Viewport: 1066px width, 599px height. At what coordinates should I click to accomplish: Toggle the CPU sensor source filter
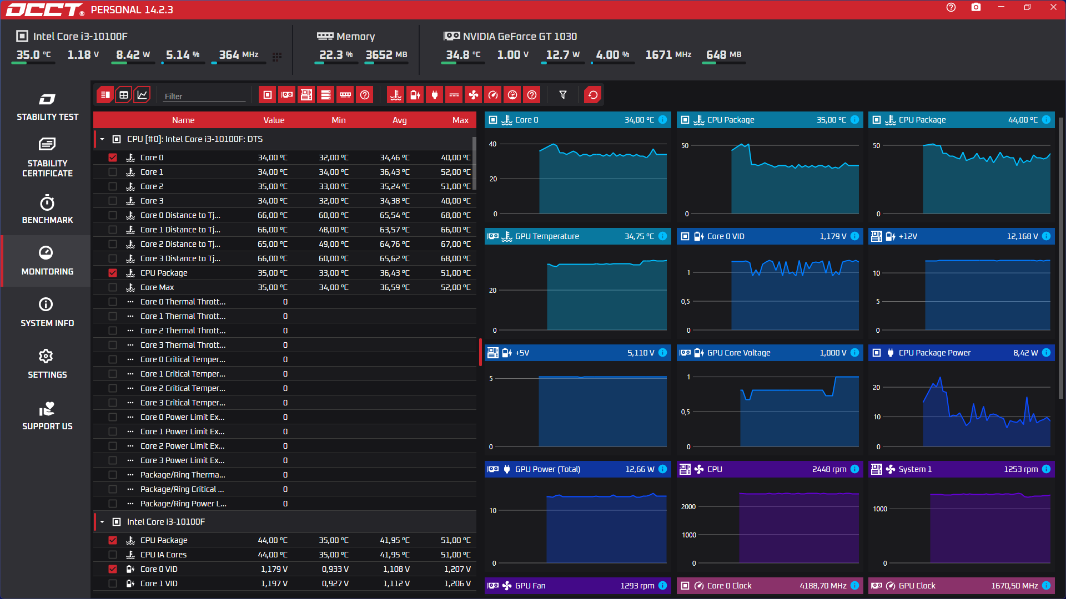[x=268, y=95]
